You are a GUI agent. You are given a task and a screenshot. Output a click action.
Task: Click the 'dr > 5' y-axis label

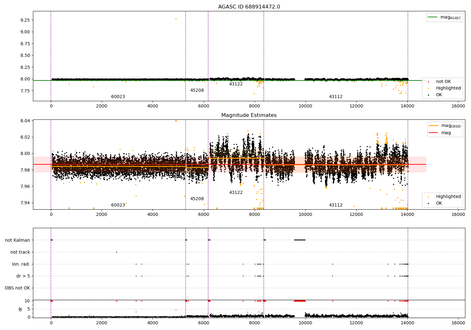[23, 276]
